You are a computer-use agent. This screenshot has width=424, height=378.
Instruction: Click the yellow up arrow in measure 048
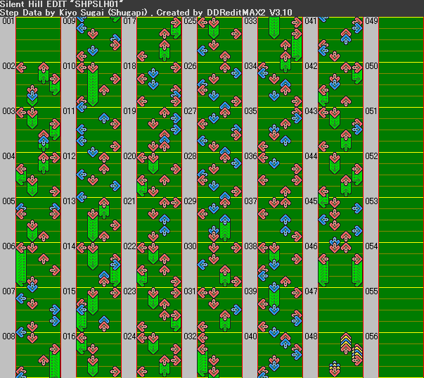coord(345,342)
